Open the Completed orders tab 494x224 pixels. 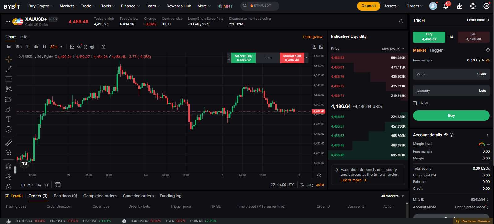coord(100,196)
